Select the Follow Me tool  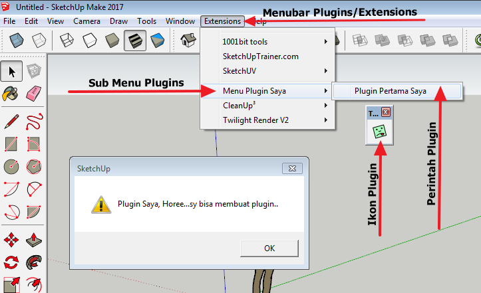click(34, 262)
